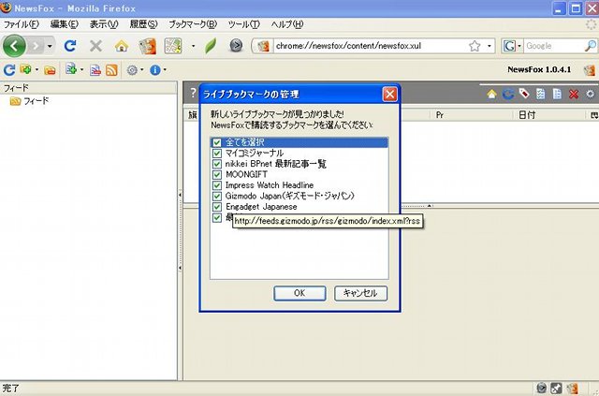Click the browser forward arrow button
The width and height of the screenshot is (599, 396).
pyautogui.click(x=36, y=46)
